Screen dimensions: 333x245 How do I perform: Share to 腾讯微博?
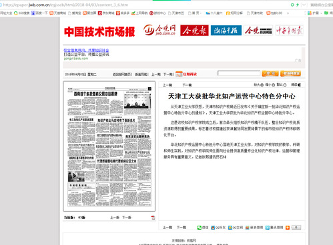(274, 228)
